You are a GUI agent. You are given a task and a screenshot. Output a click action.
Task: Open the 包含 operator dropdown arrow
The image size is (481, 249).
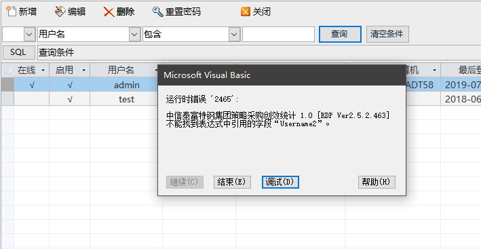pos(234,35)
